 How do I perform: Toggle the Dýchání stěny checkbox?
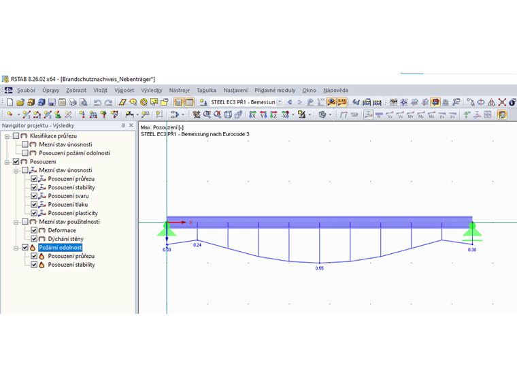point(34,239)
